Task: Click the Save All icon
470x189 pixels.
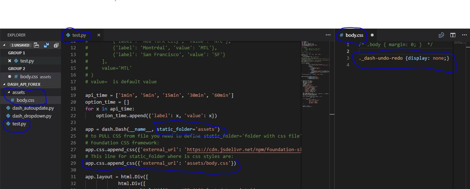Action: click(46, 45)
